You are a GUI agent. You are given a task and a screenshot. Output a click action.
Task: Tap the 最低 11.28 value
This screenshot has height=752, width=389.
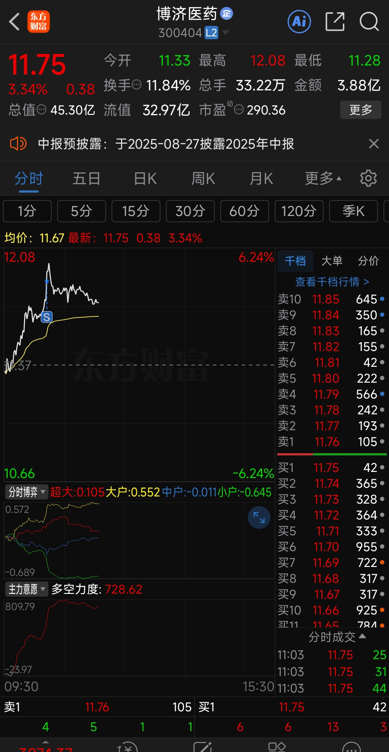364,60
